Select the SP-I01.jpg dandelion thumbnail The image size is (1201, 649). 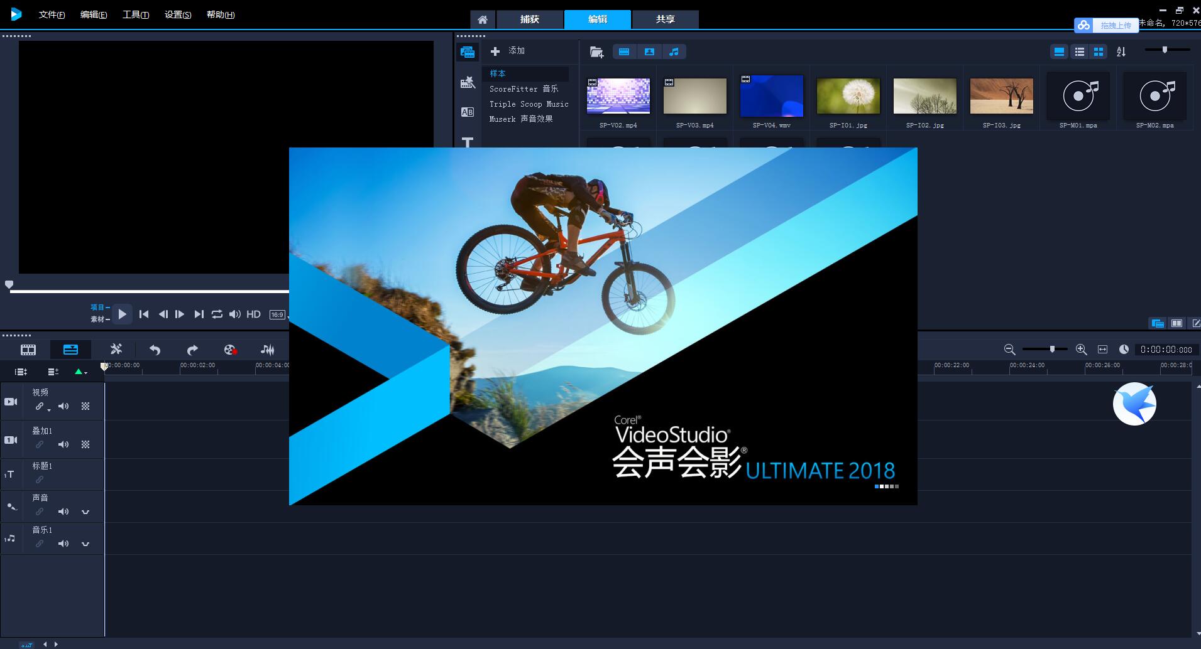tap(848, 96)
